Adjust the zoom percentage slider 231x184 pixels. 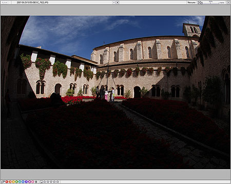211,3
